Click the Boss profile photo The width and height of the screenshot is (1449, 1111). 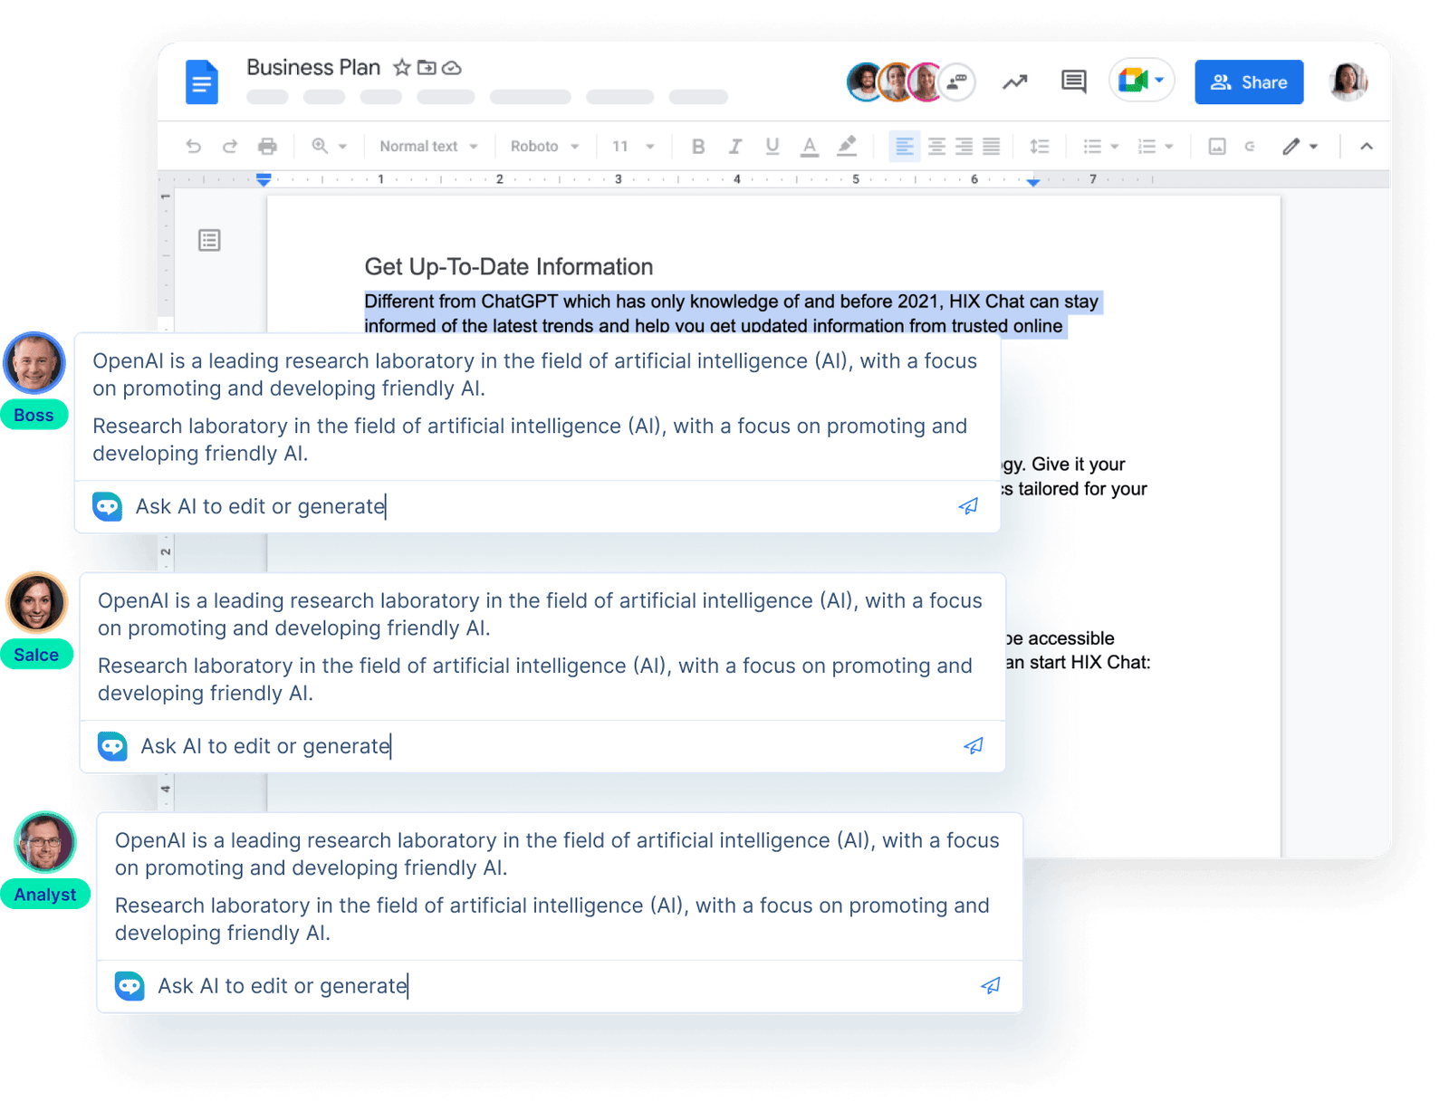(34, 363)
